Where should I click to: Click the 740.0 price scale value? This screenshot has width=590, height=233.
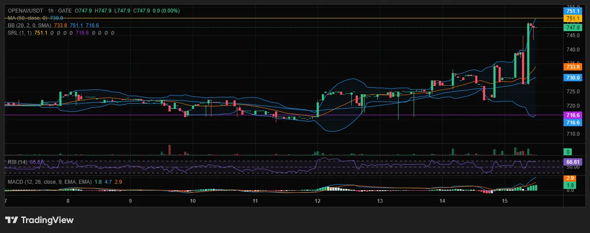coord(572,50)
